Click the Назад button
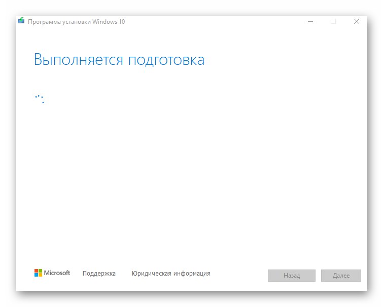The image size is (383, 307). pos(291,276)
